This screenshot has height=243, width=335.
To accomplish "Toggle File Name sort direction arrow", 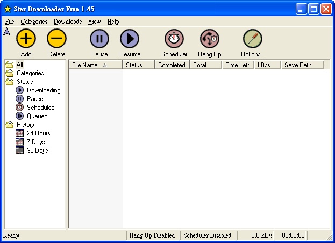I will click(105, 65).
